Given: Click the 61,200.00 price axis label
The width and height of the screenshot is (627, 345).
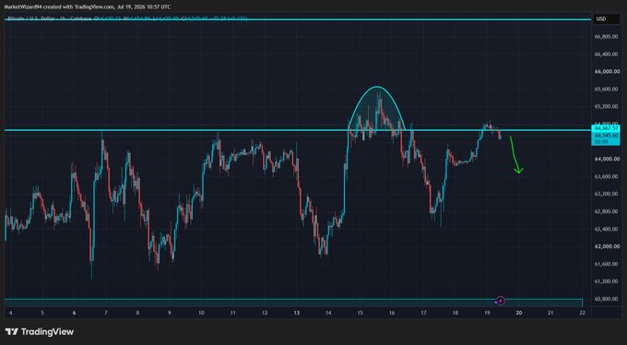Looking at the screenshot, I should click(607, 281).
